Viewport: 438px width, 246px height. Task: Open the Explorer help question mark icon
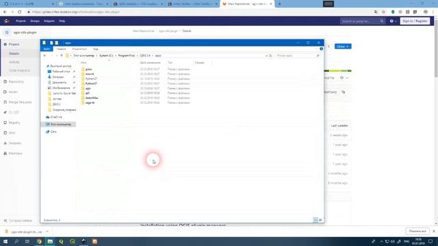(x=321, y=49)
